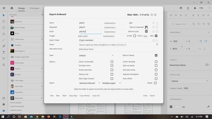The width and height of the screenshot is (212, 119).
Task: Click the Export button
Action: tap(152, 96)
